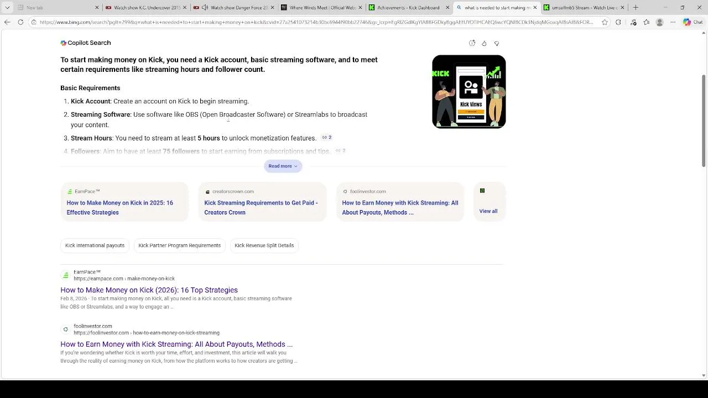Like the Copilot answer thumbs up
Screen dimensions: 708x398
[484, 43]
